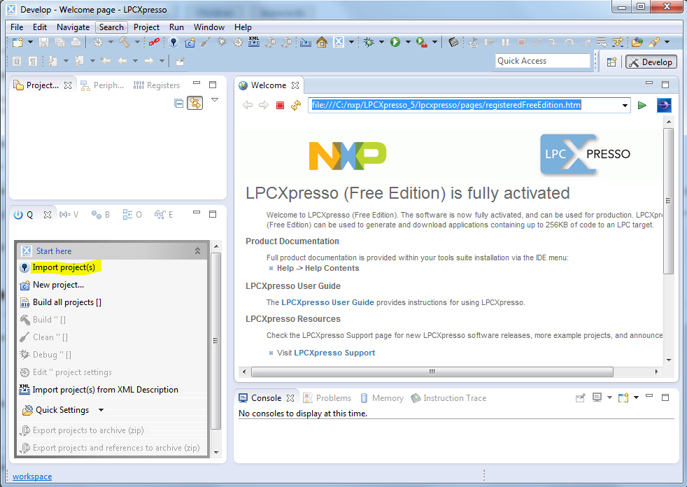Switch to the Instruction Trace tab
Viewport: 687px width, 487px height.
(448, 398)
